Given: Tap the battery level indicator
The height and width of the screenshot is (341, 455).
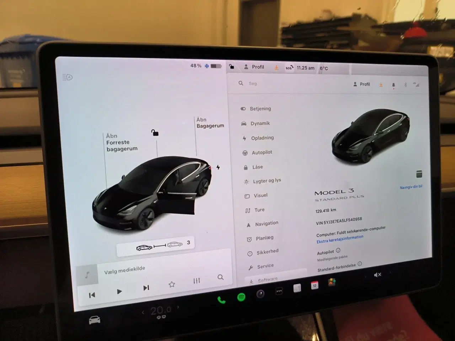Looking at the screenshot, I should coord(216,66).
